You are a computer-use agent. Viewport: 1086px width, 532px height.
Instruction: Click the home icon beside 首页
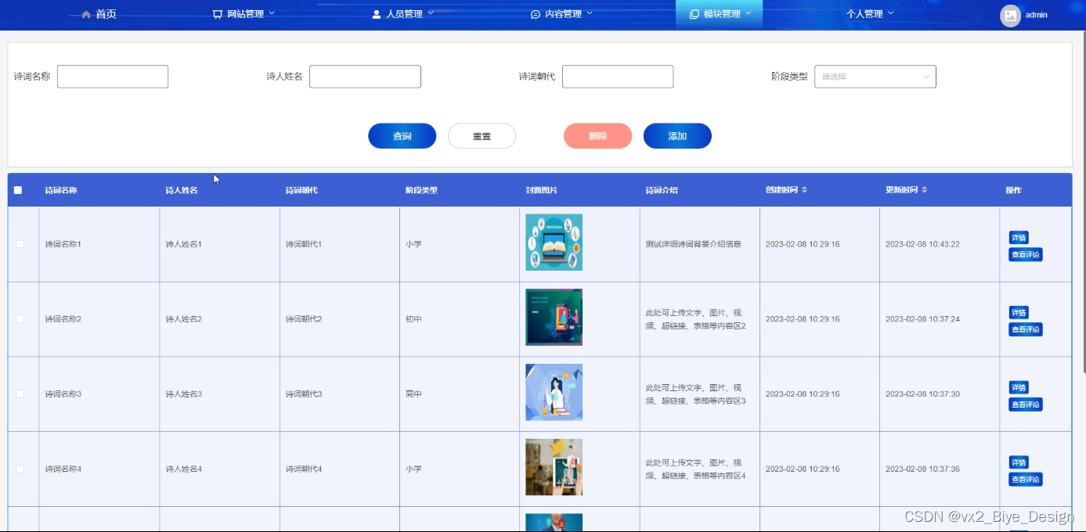point(86,14)
